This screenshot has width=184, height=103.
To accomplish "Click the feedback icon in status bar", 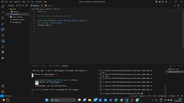I will coord(178,96).
